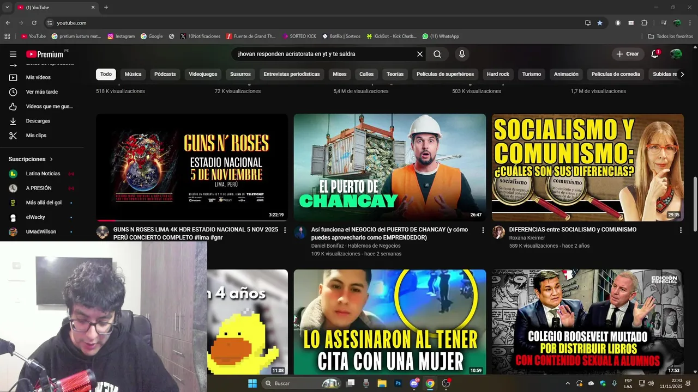
Task: Expand the Suscripciones section chevron
Action: coord(52,160)
